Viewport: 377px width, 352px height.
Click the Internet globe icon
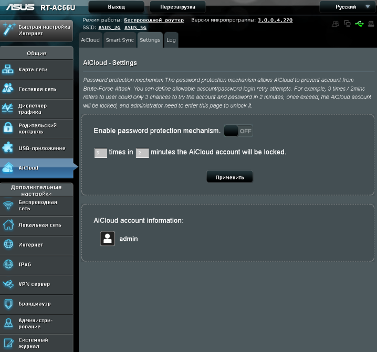coord(8,244)
